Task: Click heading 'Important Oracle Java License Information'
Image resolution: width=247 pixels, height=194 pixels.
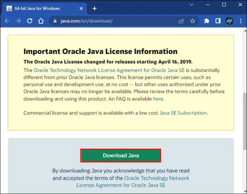Action: 101,51
